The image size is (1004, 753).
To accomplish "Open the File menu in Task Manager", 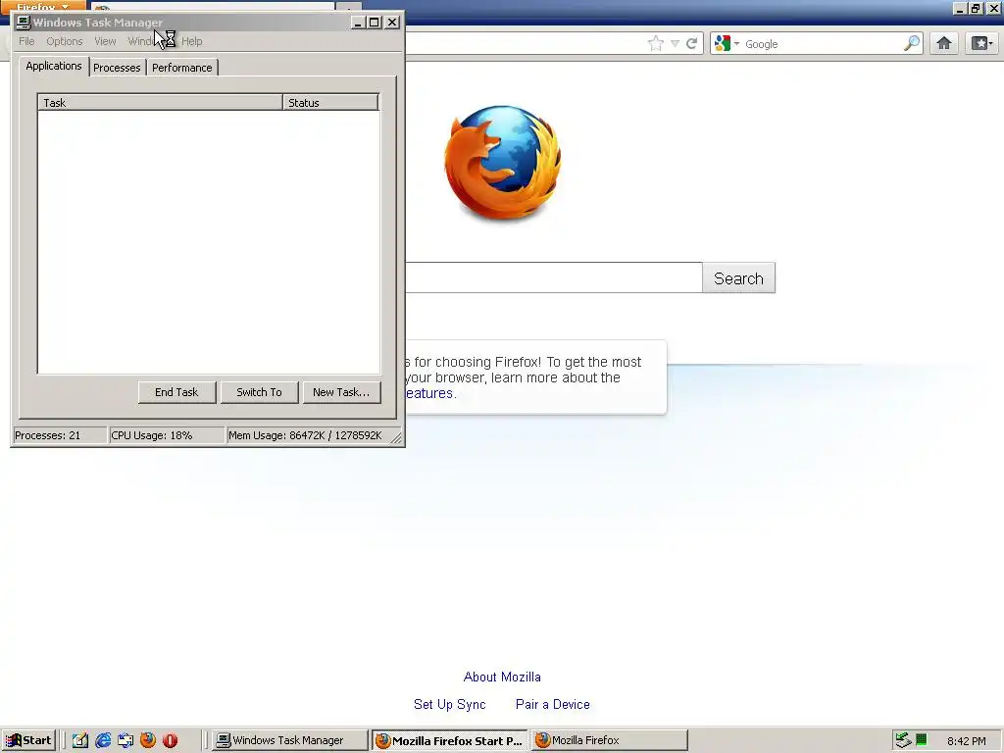I will 26,41.
